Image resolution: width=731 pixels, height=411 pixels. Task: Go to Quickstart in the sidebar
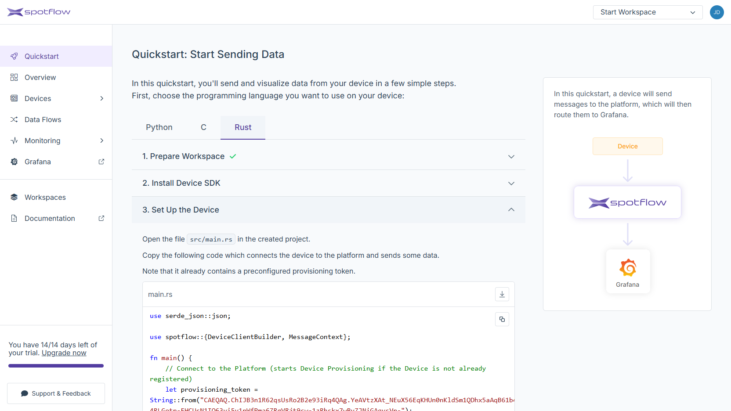[x=56, y=56]
